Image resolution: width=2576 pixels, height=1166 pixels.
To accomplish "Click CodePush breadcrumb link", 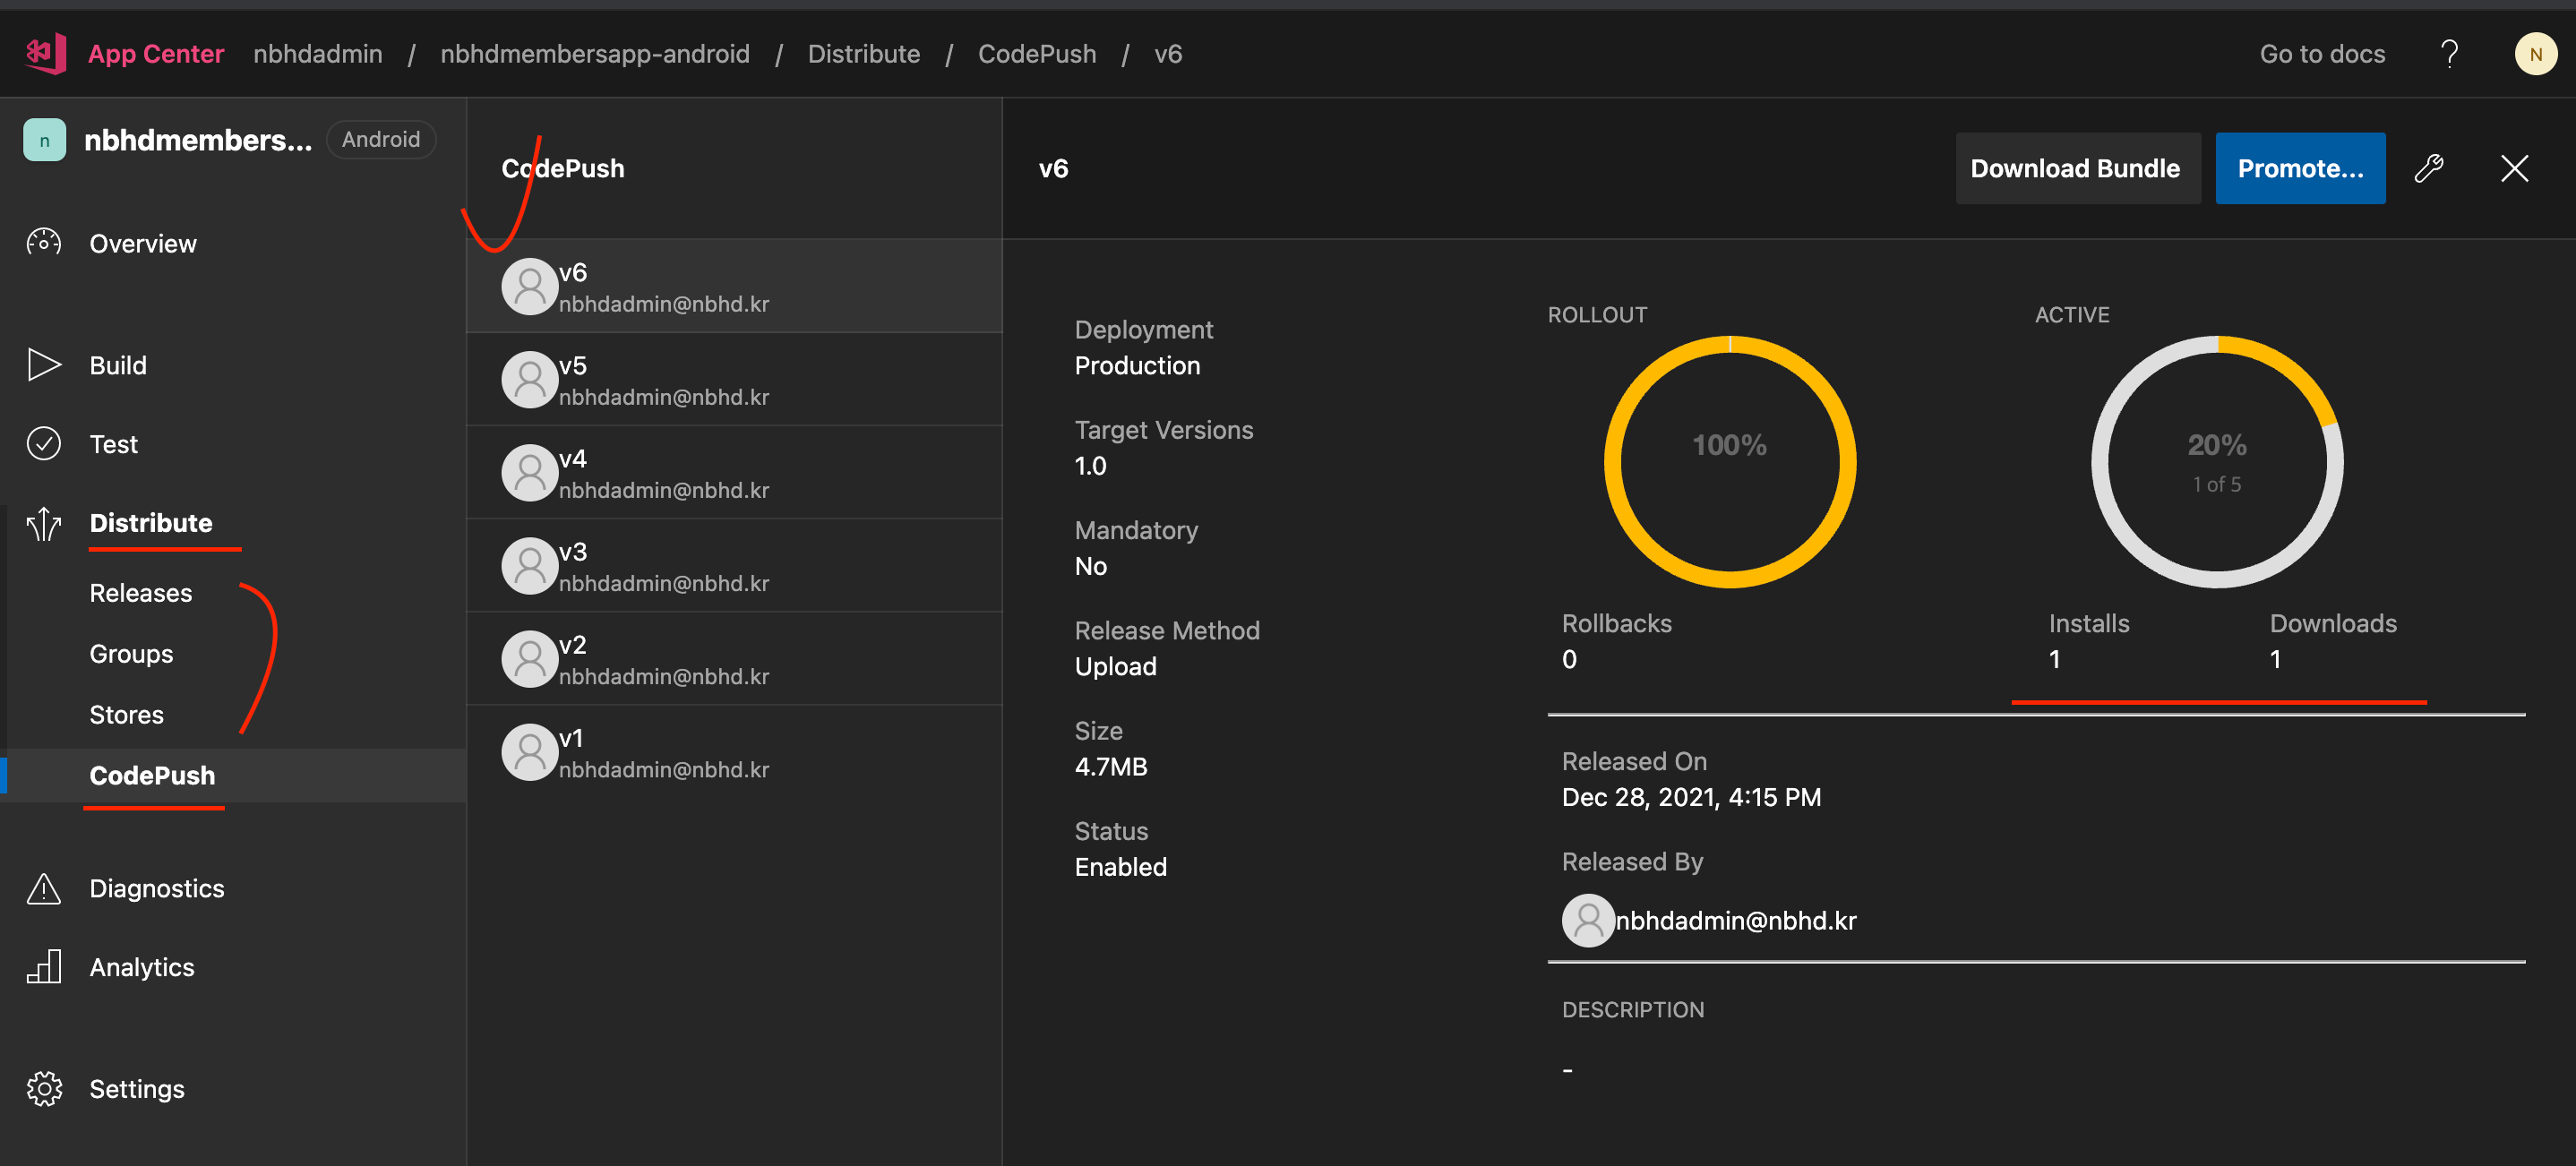I will pyautogui.click(x=1037, y=54).
